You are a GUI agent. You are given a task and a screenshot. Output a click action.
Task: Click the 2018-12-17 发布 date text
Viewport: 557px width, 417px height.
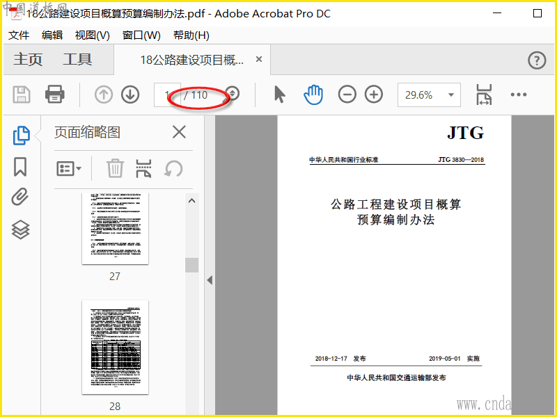click(340, 359)
